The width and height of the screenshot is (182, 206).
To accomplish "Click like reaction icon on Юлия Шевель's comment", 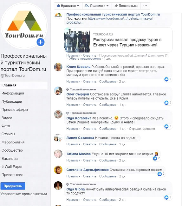I will coord(166,79).
